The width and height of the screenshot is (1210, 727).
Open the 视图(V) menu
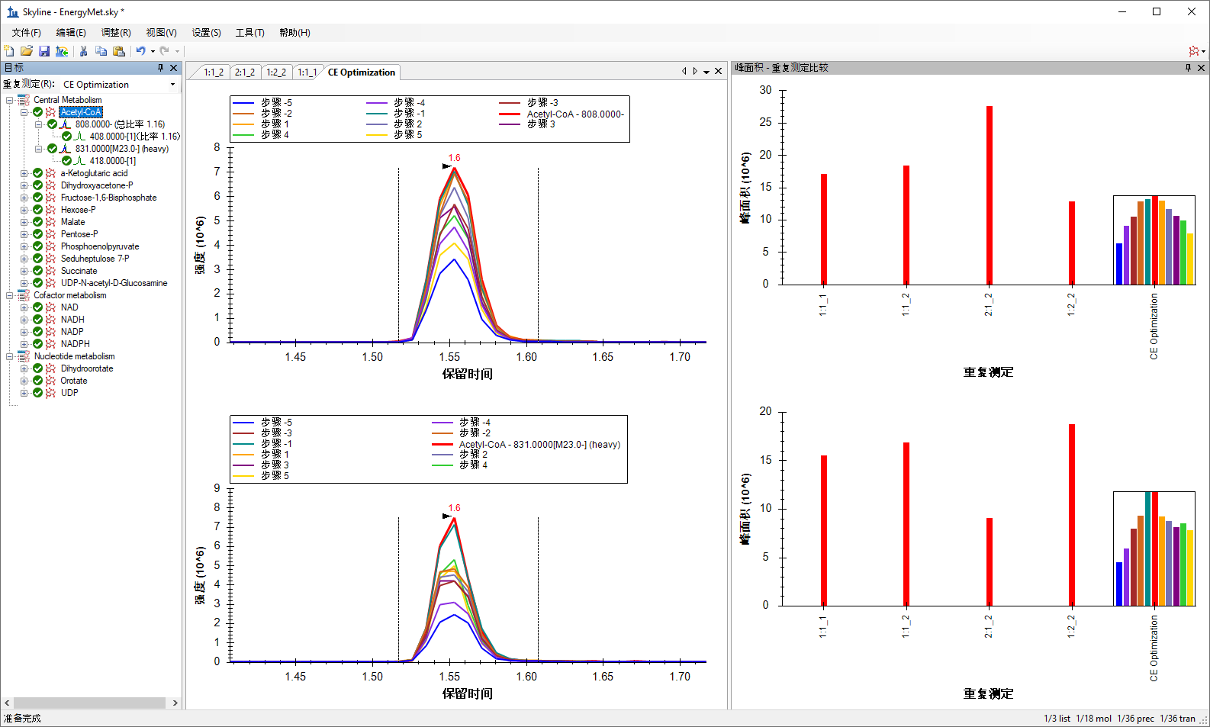click(161, 33)
